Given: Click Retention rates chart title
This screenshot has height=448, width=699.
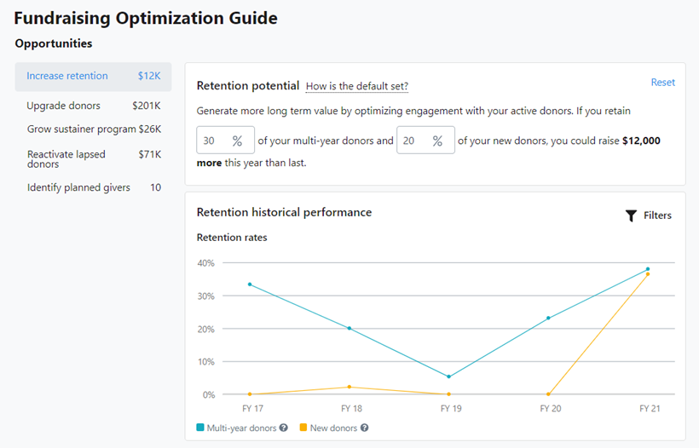Looking at the screenshot, I should pos(232,238).
